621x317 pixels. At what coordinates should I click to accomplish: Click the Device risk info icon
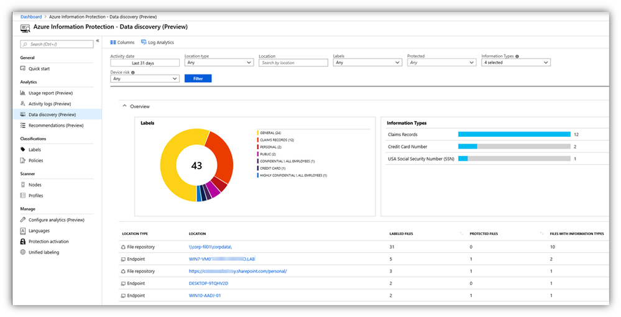tap(133, 73)
